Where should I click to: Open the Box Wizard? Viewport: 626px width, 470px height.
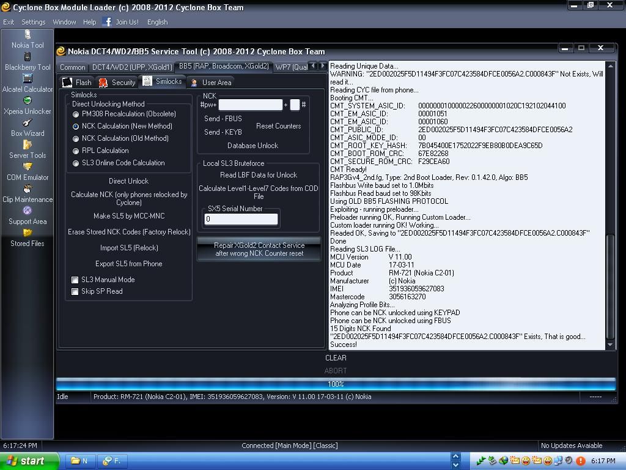point(28,128)
